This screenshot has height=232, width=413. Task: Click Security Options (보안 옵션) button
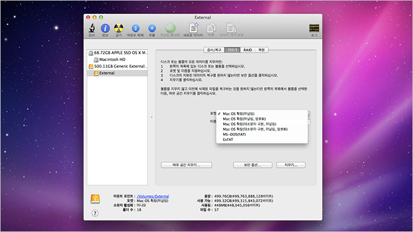click(x=253, y=165)
